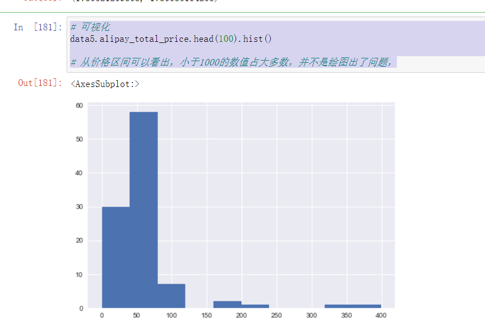
Task: Click the first histogram bar at height 30
Action: pyautogui.click(x=116, y=257)
